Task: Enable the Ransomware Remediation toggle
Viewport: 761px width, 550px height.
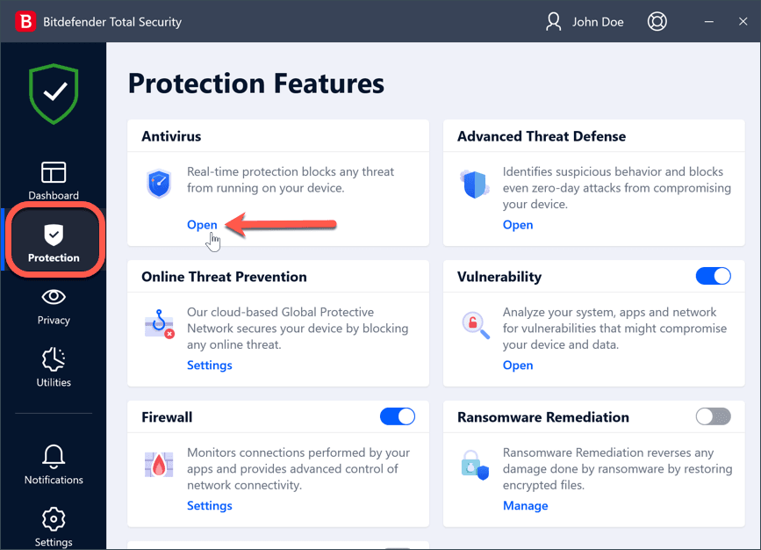Action: tap(713, 416)
